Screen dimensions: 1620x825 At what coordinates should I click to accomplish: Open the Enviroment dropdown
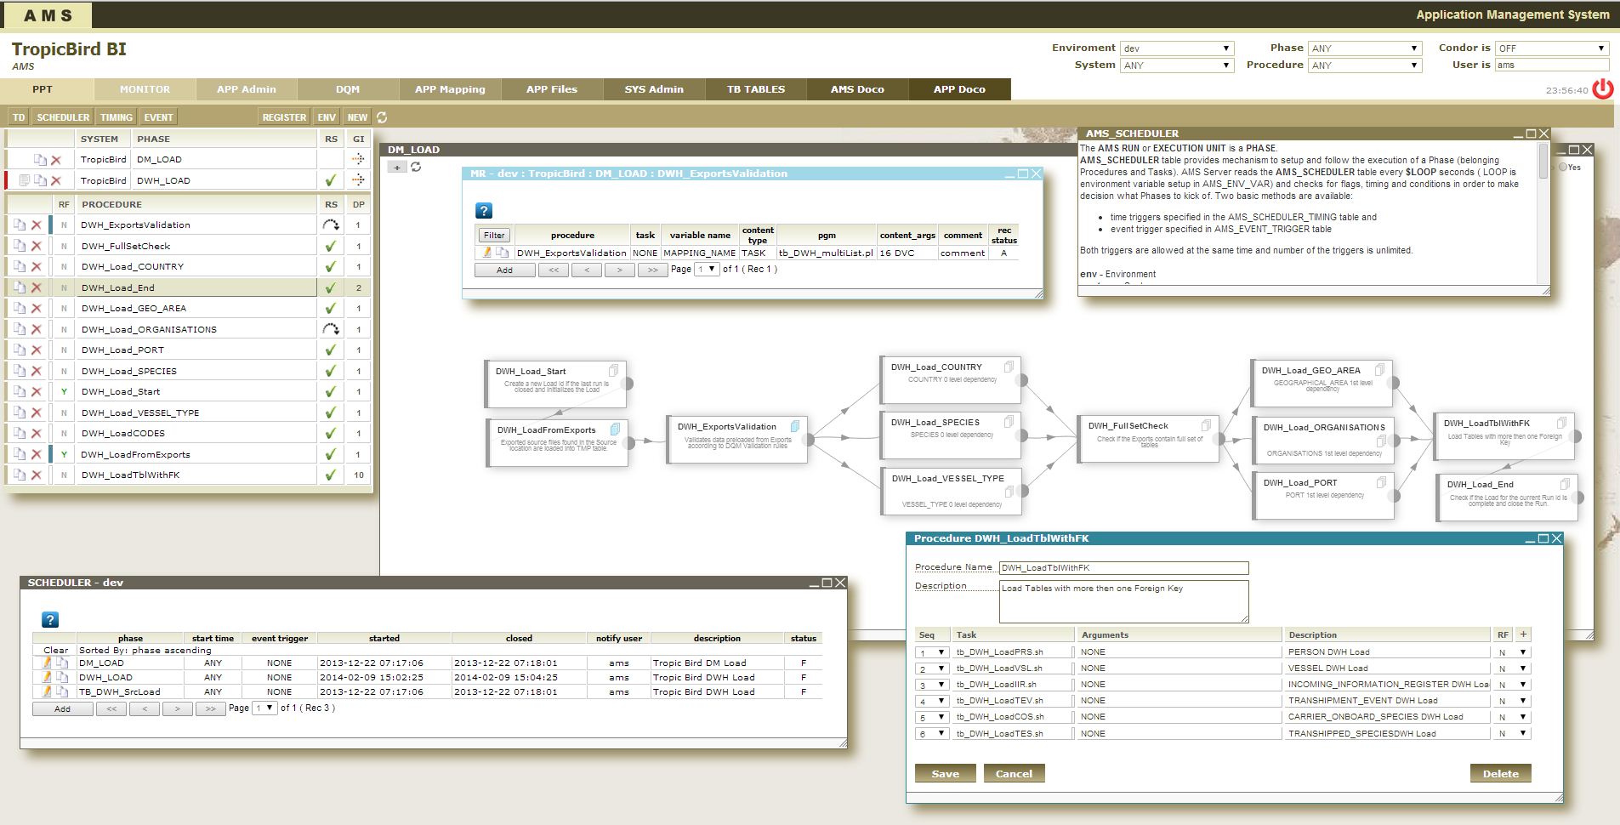1176,48
